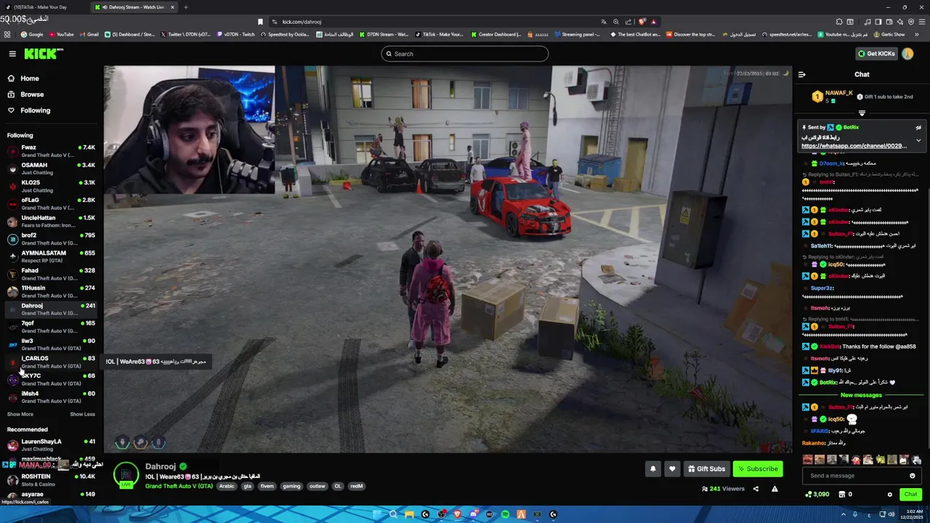Click the Get KICKs button

[876, 54]
